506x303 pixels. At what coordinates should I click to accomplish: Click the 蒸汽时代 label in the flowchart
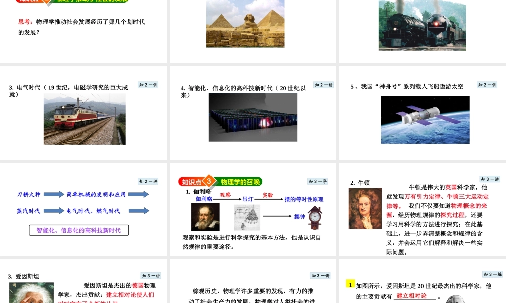tap(29, 211)
